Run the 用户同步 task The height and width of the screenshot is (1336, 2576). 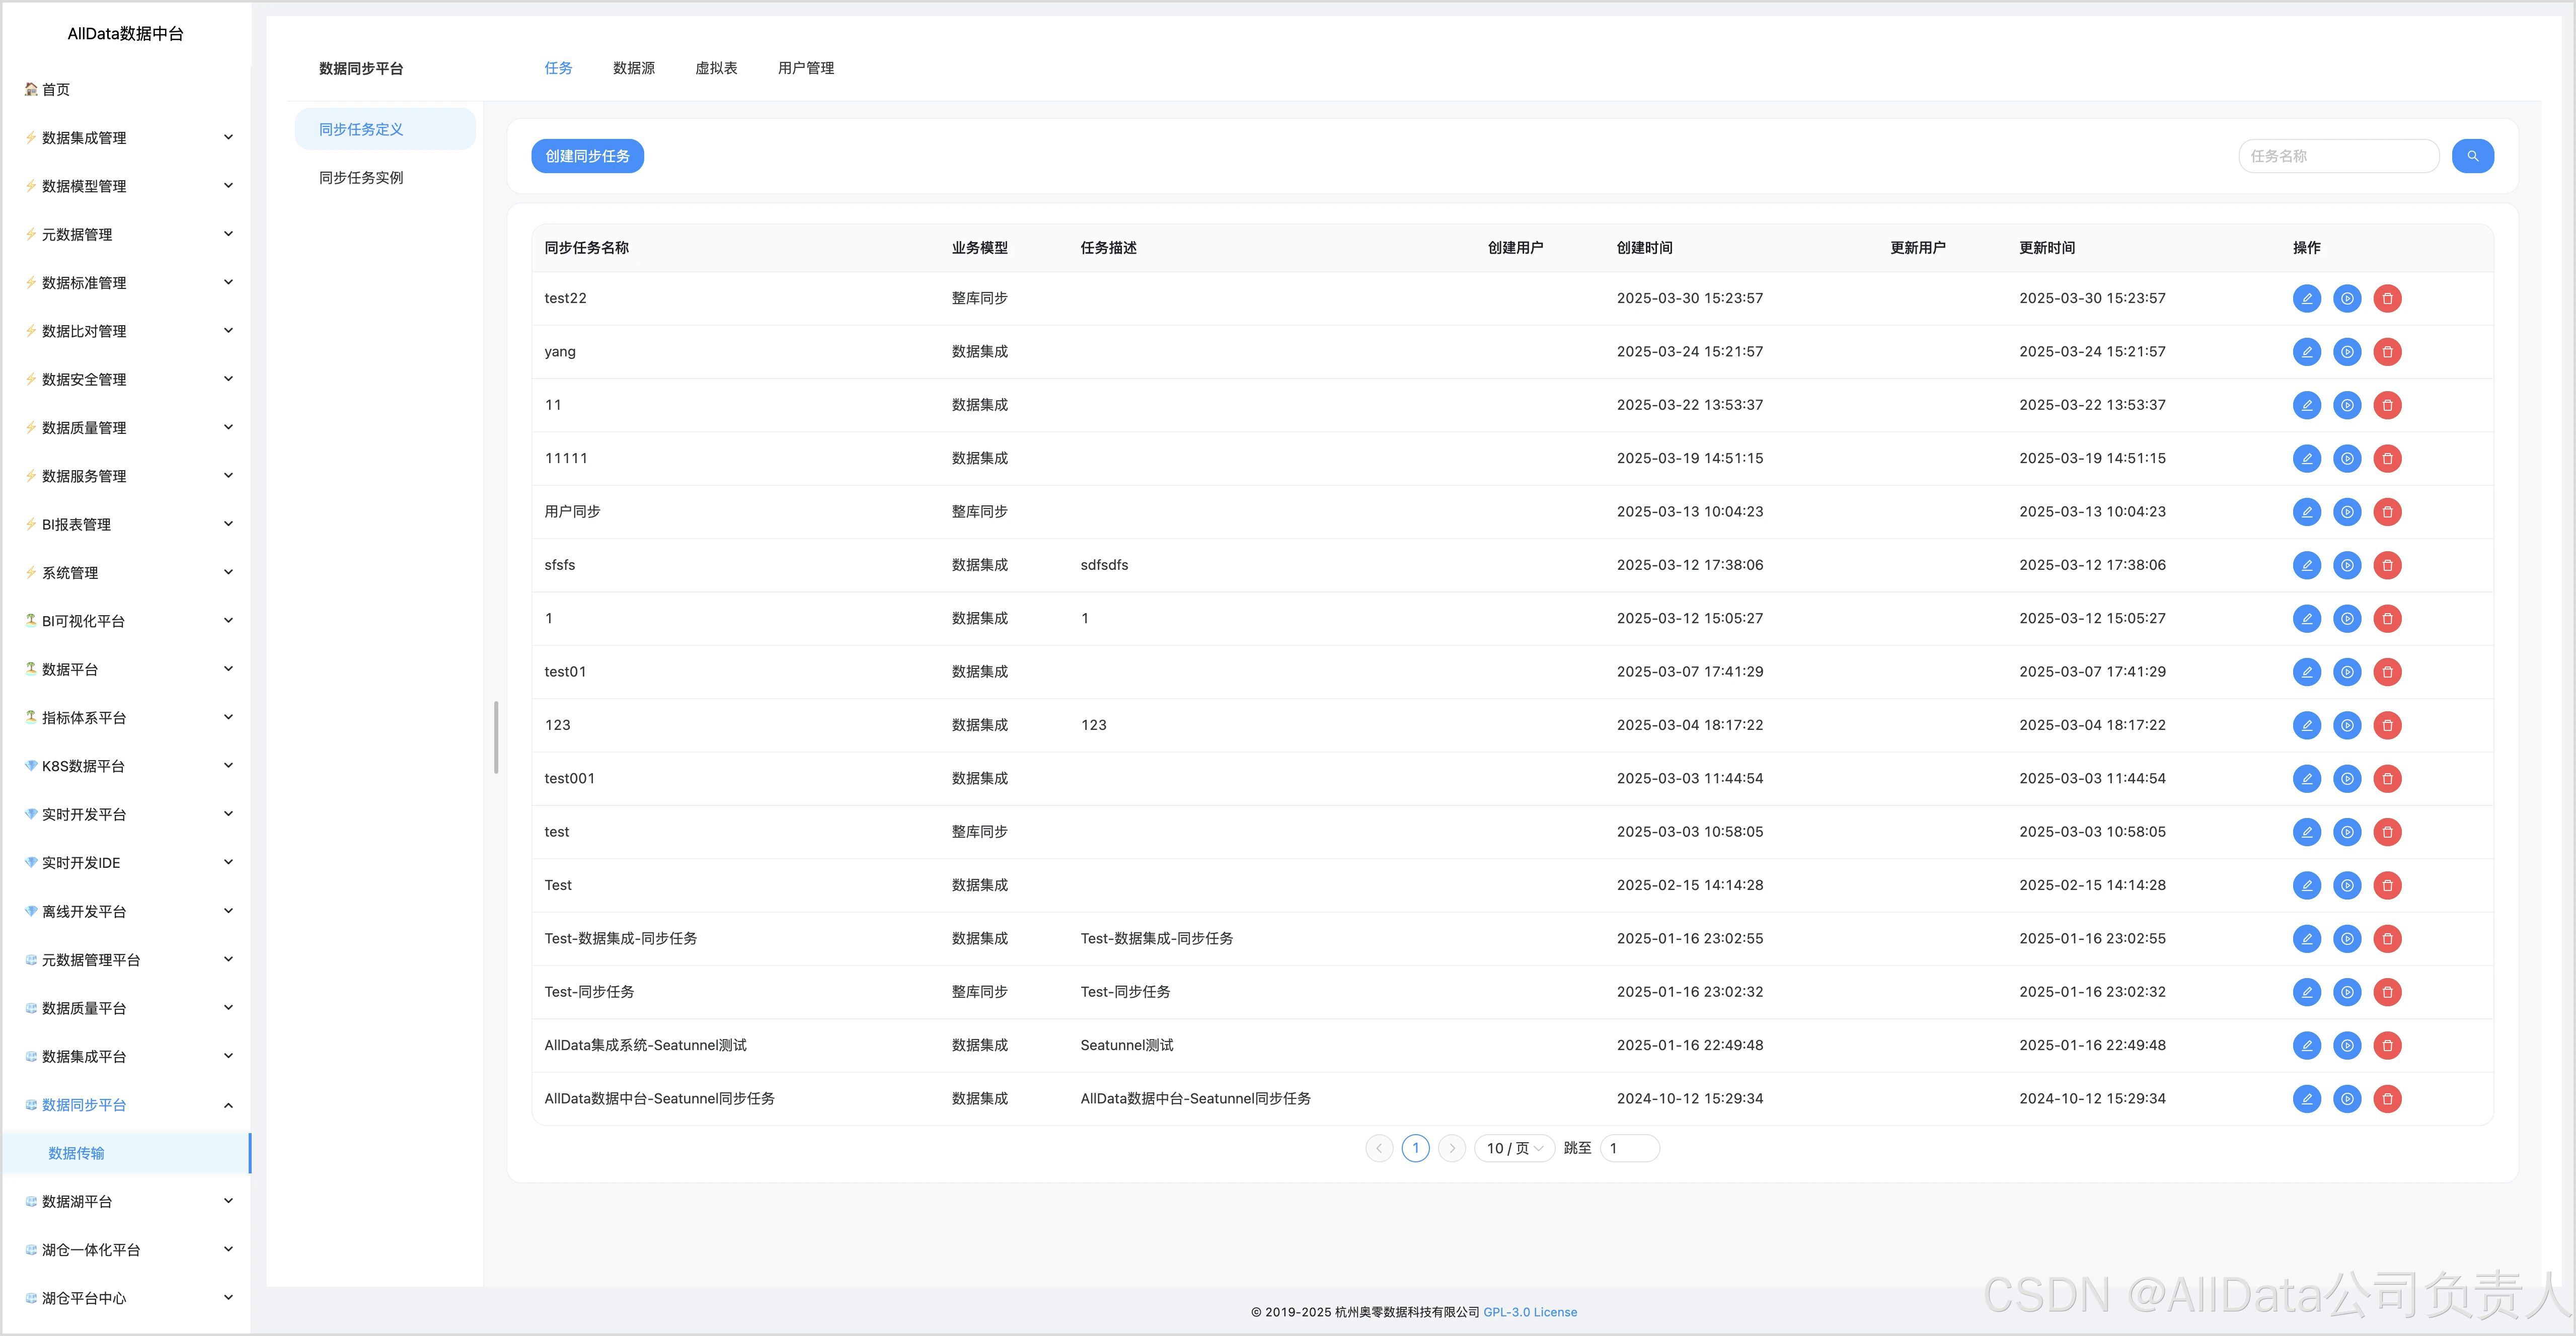click(2347, 512)
